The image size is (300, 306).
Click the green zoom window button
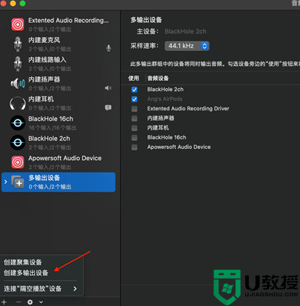click(23, 3)
